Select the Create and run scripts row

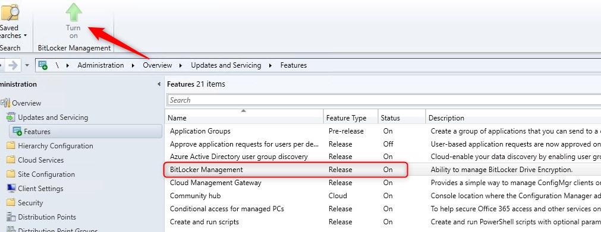point(383,222)
